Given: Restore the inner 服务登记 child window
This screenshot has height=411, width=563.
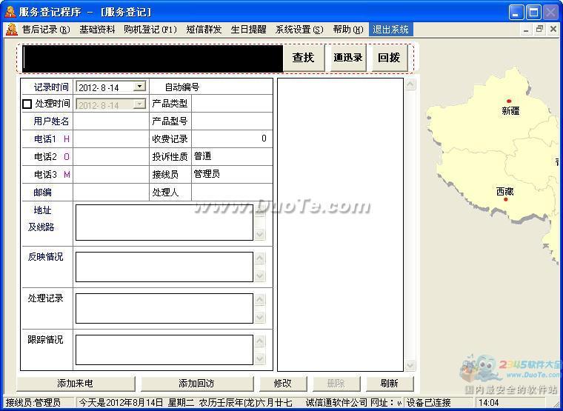Looking at the screenshot, I should [x=539, y=30].
